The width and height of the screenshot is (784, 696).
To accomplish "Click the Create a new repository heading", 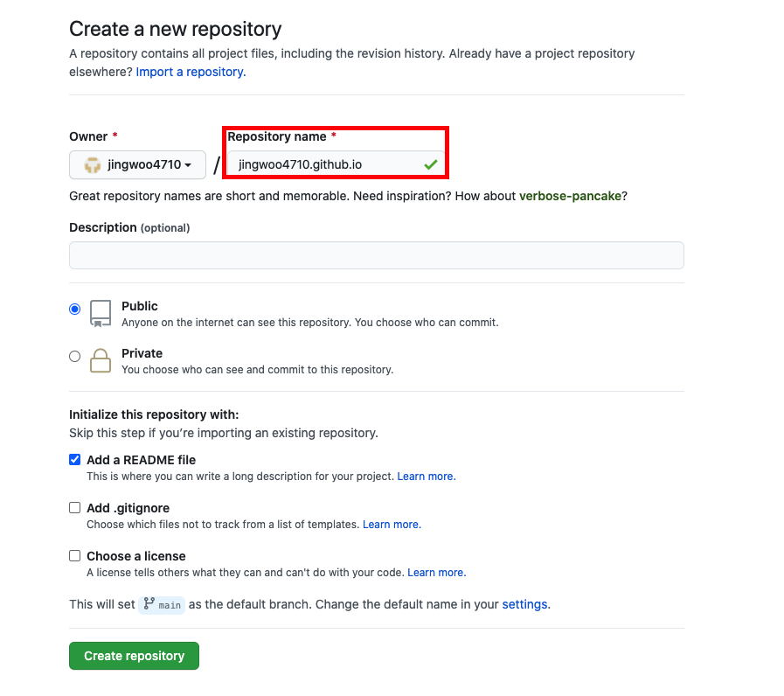I will 176,29.
